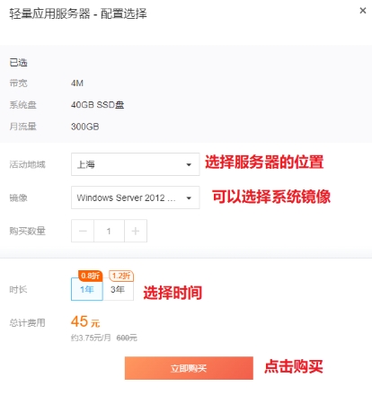Screen dimensions: 372x395
Task: Click the purchase quantity field showing 1
Action: [109, 231]
